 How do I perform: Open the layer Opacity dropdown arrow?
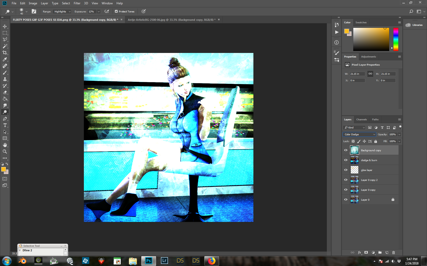pos(400,135)
